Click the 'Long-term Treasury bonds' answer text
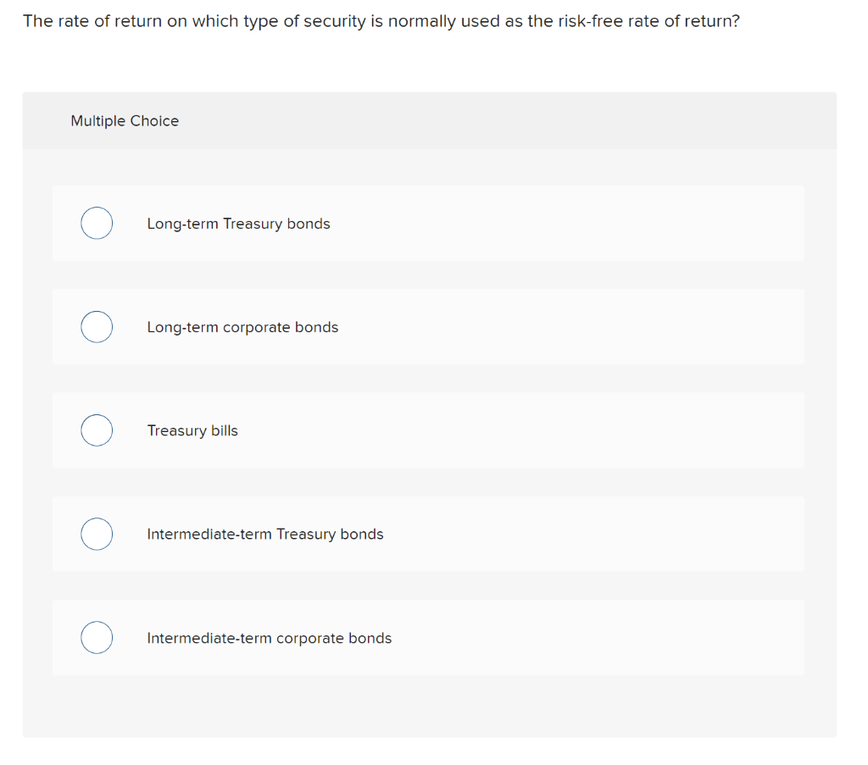Image resolution: width=868 pixels, height=765 pixels. click(x=238, y=224)
